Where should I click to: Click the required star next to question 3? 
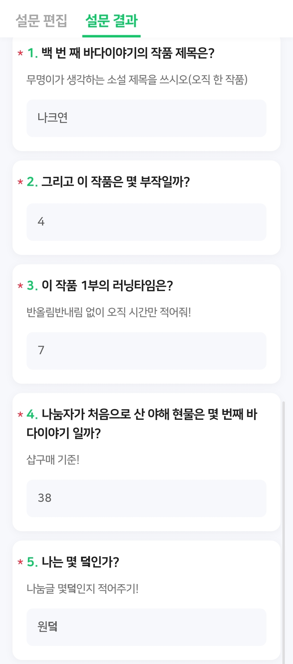click(x=20, y=286)
